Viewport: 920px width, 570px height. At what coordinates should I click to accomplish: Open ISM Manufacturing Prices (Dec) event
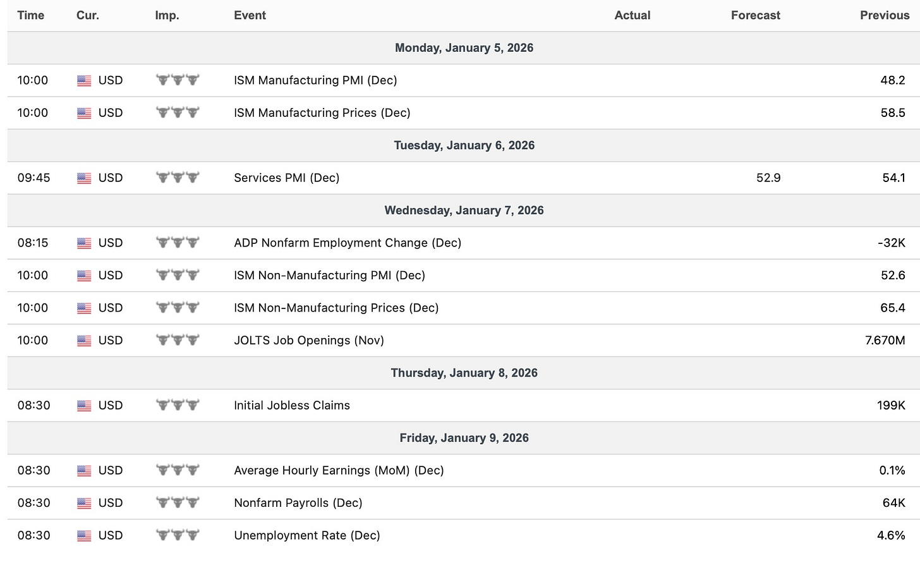pos(322,112)
